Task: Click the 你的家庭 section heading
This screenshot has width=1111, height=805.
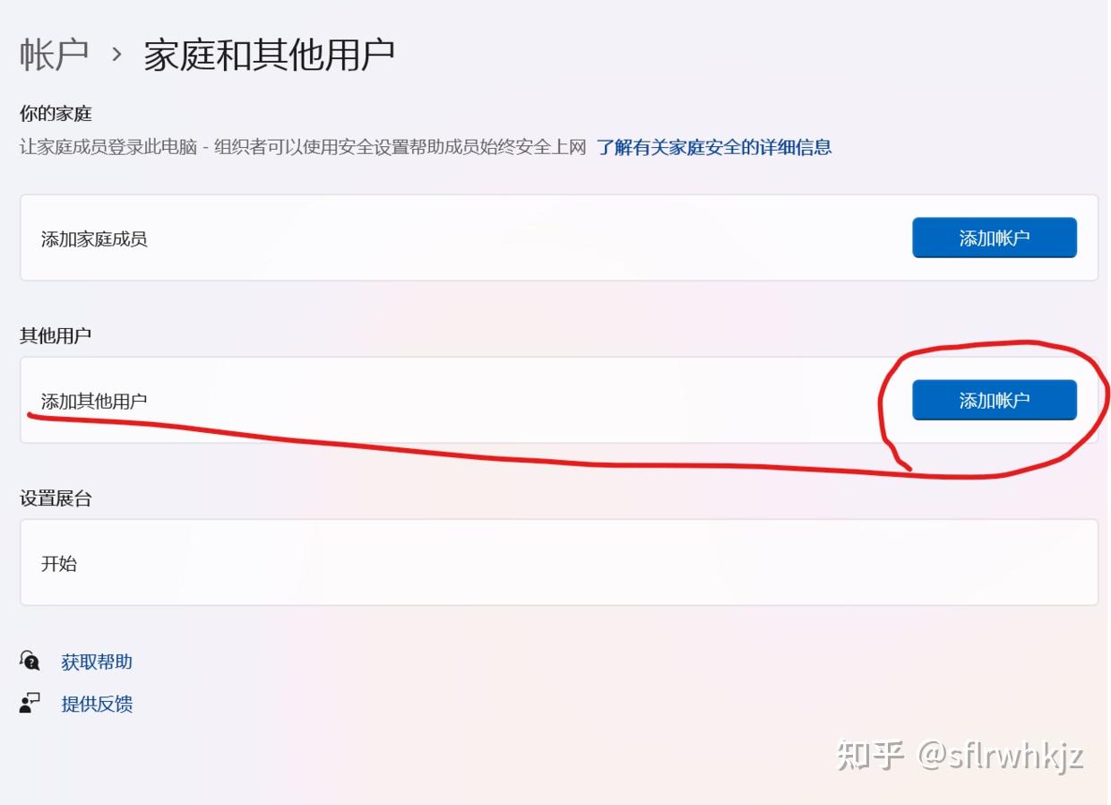Action: (x=56, y=114)
